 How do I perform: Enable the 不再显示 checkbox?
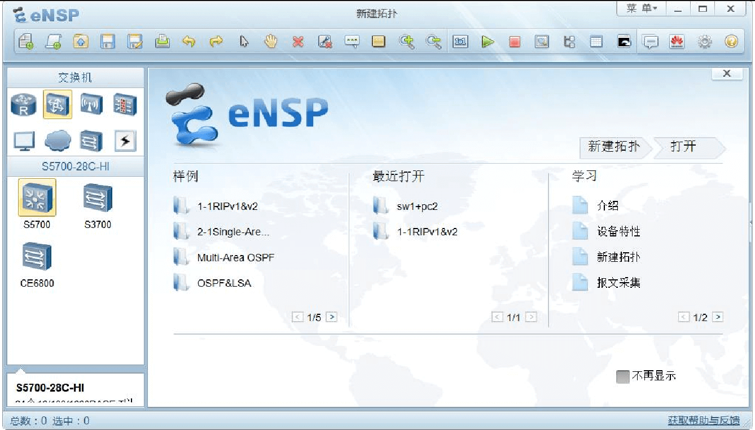[623, 376]
